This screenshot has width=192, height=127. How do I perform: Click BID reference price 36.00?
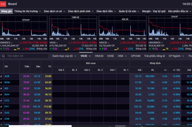click(48, 88)
